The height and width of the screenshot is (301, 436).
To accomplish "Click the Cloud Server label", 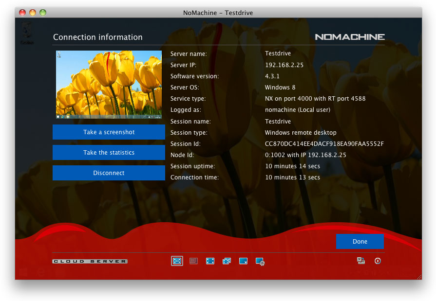I will coord(90,262).
